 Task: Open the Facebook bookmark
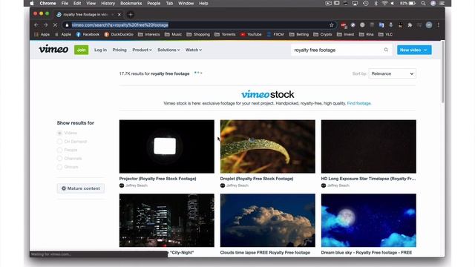pos(88,35)
